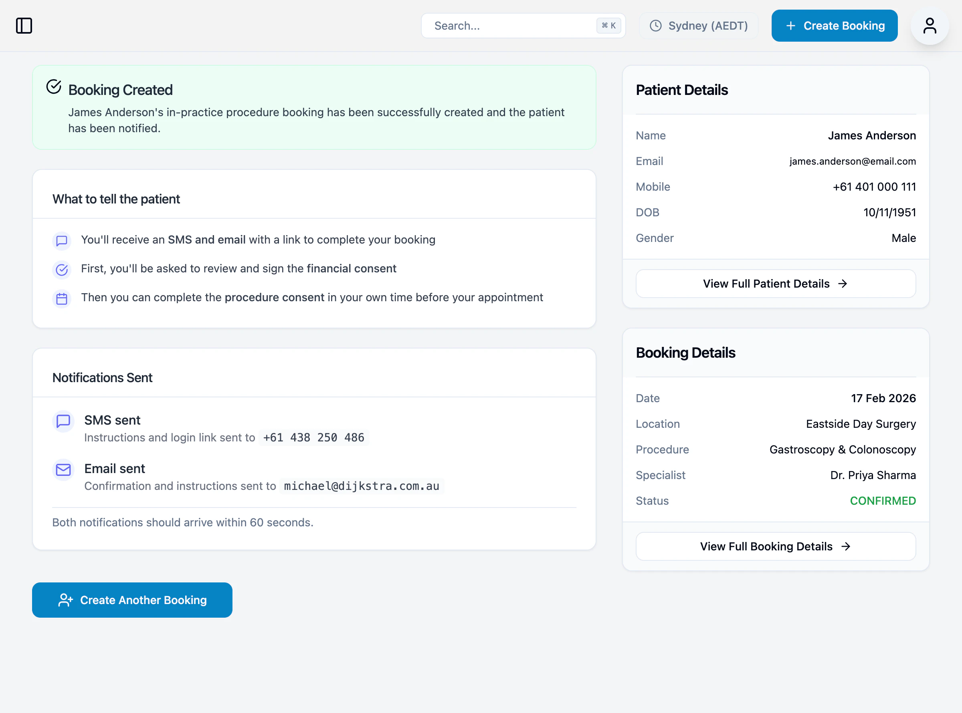
Task: Click the clock icon in timezone selector
Action: tap(655, 26)
